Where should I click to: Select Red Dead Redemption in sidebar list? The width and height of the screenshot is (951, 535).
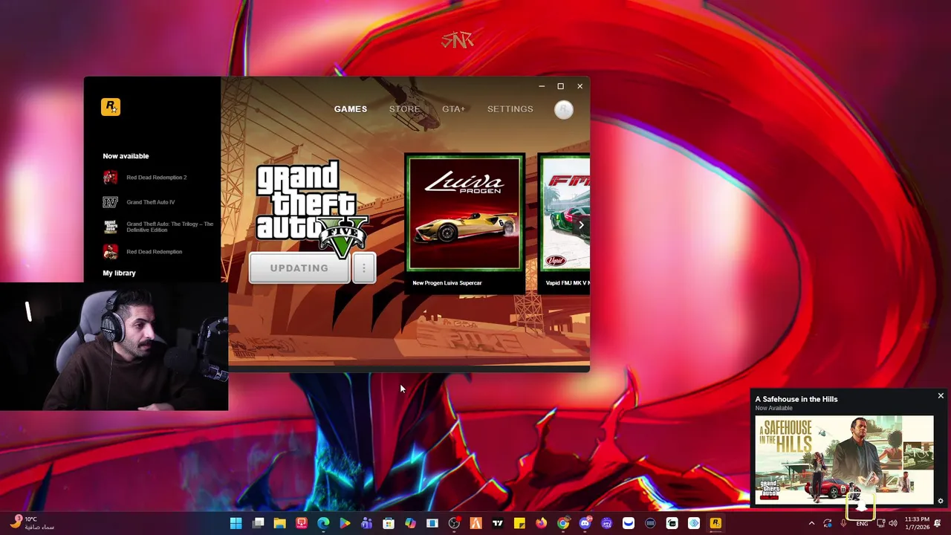click(x=155, y=252)
